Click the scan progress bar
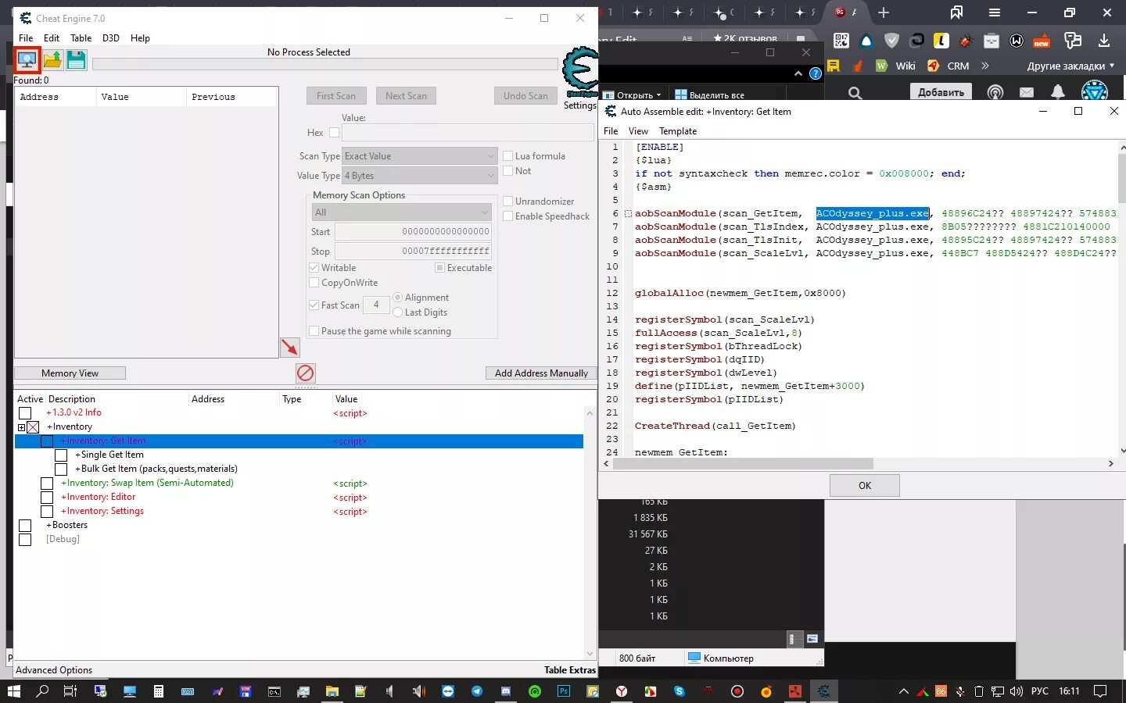Image resolution: width=1126 pixels, height=703 pixels. 325,65
